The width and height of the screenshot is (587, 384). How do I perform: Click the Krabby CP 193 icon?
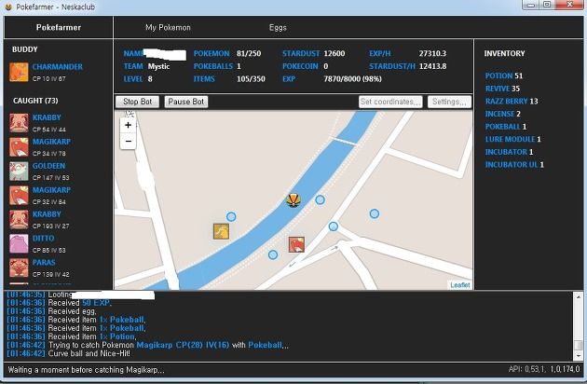pos(19,220)
